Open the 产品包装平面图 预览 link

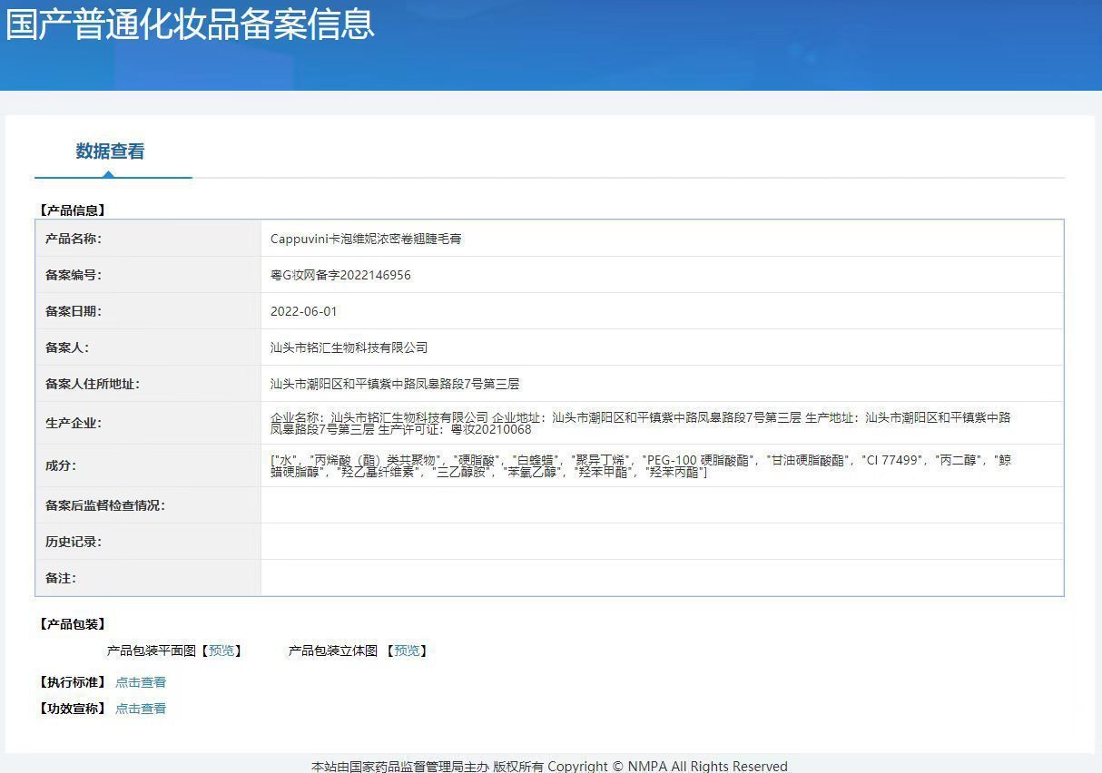tap(221, 651)
